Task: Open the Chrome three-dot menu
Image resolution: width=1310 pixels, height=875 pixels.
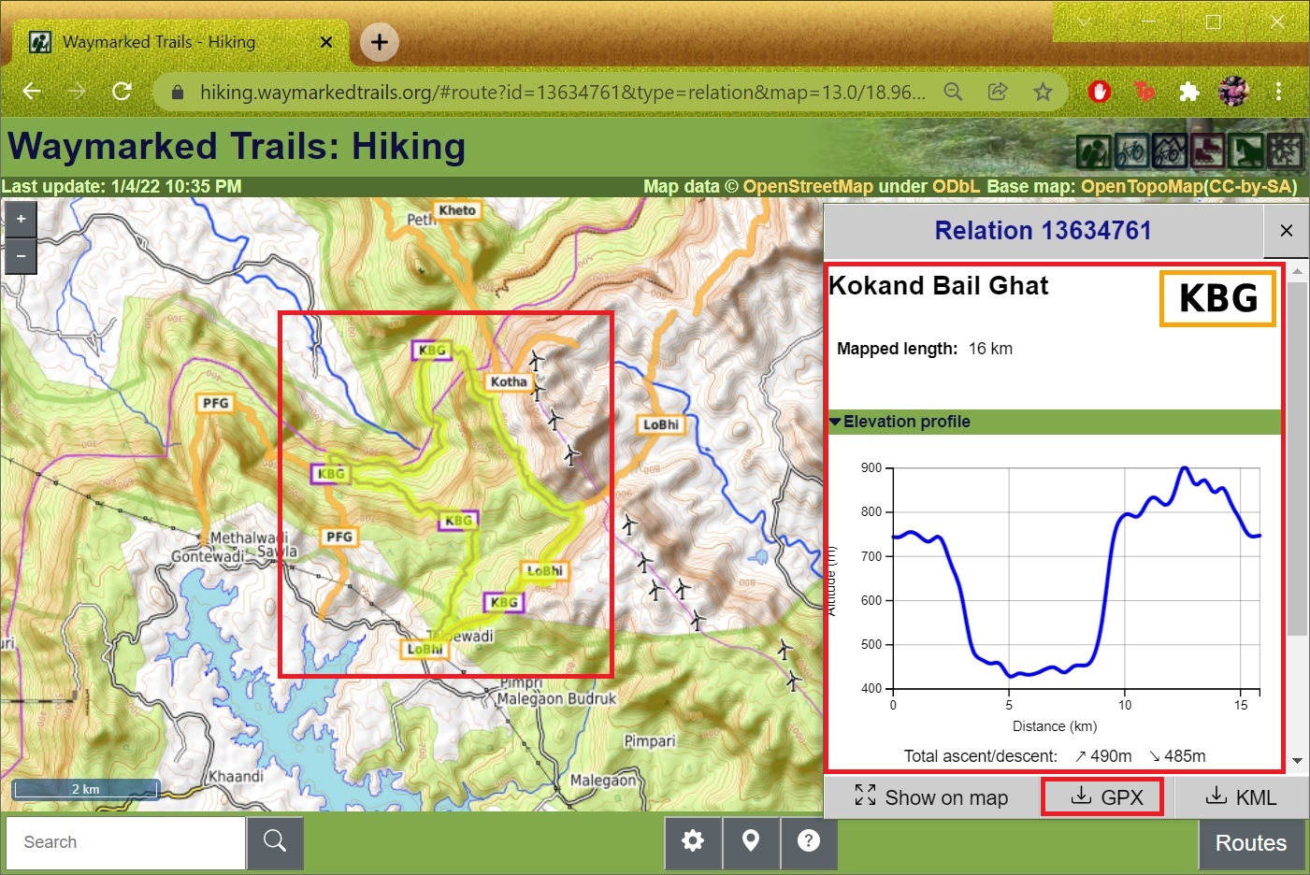Action: (x=1279, y=92)
